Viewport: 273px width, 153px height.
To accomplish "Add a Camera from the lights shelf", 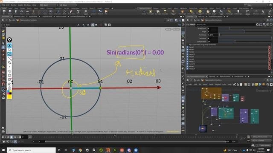I will click(x=144, y=12).
